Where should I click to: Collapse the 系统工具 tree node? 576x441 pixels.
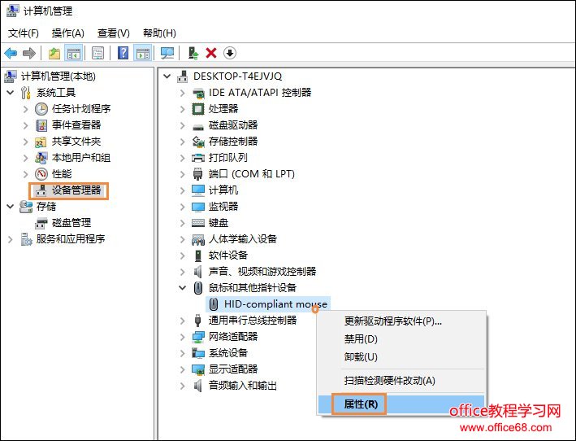pyautogui.click(x=11, y=92)
